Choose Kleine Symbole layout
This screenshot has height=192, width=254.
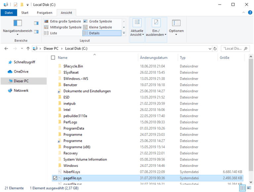tap(98, 27)
